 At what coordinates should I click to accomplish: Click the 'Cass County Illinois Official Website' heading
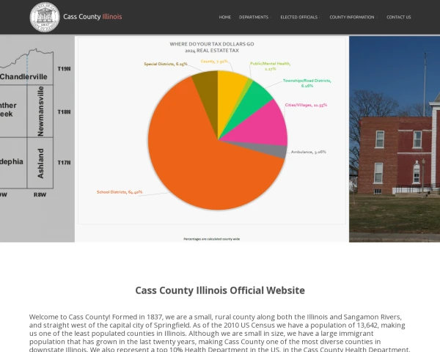(220, 290)
